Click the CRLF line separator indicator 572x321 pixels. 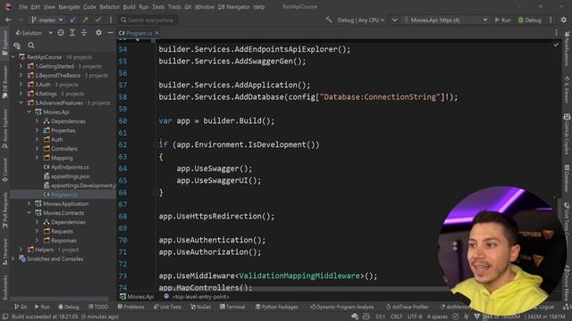(x=396, y=317)
